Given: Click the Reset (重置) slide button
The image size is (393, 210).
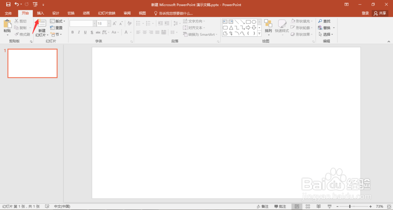Looking at the screenshot, I should click(x=56, y=28).
